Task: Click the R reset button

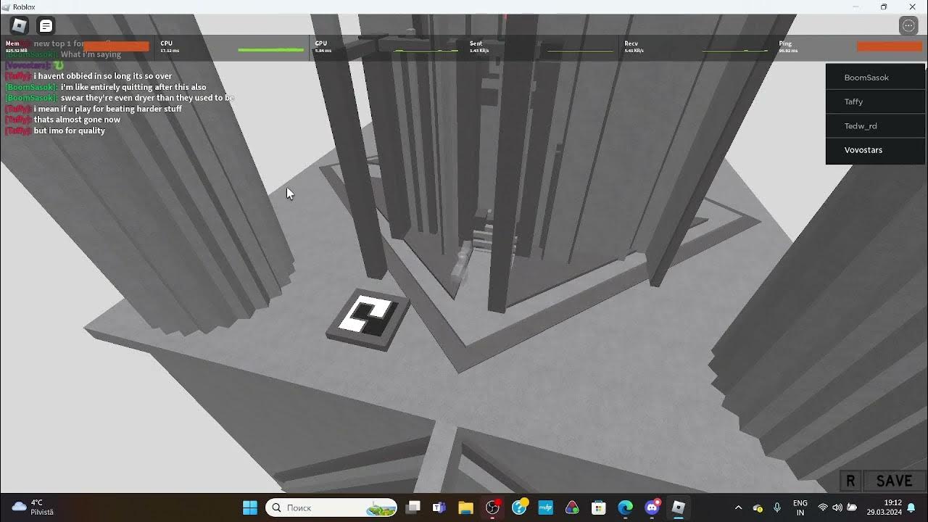Action: tap(850, 481)
